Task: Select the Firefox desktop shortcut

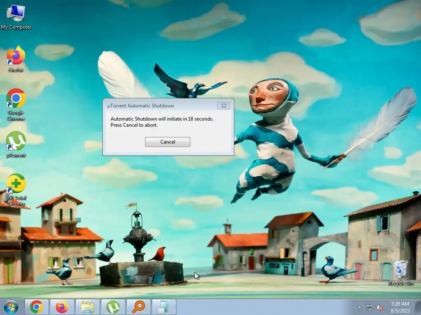Action: 16,59
